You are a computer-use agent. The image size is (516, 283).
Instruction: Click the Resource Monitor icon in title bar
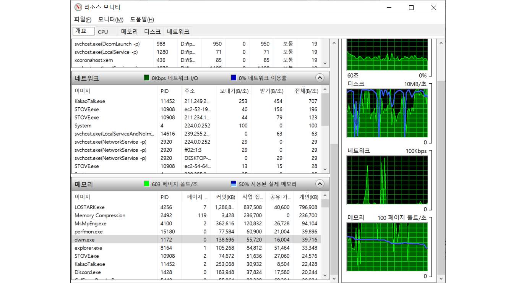click(78, 7)
